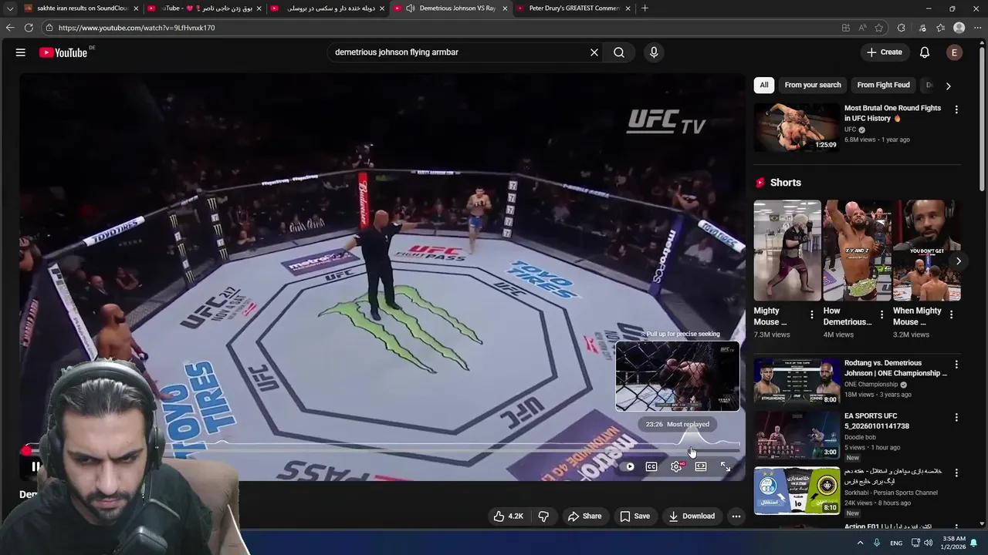Image resolution: width=988 pixels, height=555 pixels.
Task: Open the taskbar clock showing 3:58 AM
Action: pos(952,543)
